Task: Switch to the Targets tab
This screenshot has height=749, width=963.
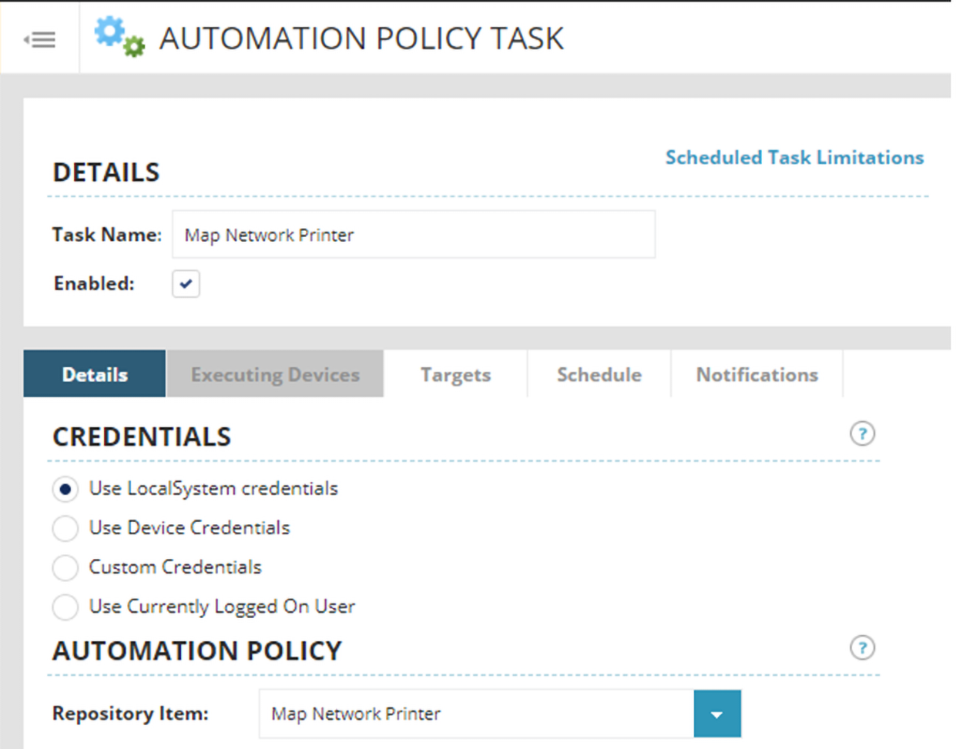Action: coord(455,374)
